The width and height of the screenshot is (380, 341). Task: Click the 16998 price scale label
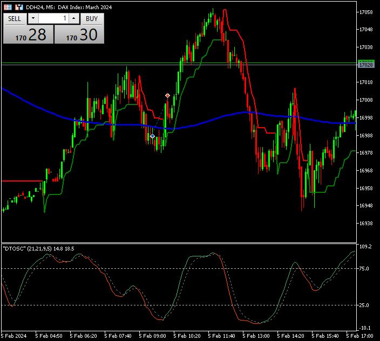(x=366, y=118)
